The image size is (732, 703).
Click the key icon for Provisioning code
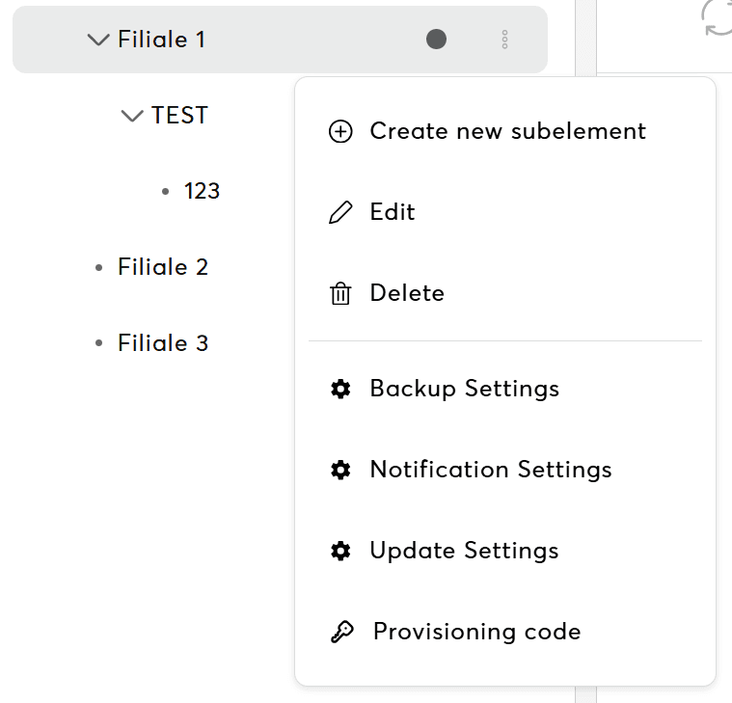coord(342,632)
